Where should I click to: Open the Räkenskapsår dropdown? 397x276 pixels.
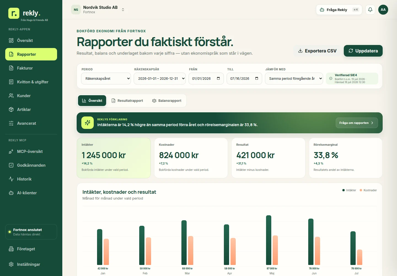pos(160,79)
